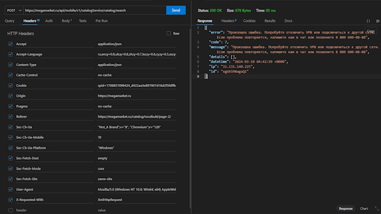Viewport: 381px width, 214px height.
Task: Enable the Raw headers checkbox
Action: point(169,33)
